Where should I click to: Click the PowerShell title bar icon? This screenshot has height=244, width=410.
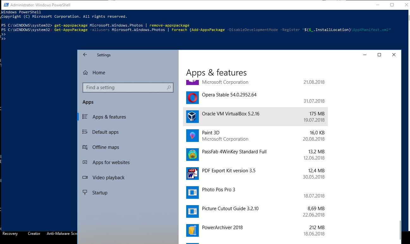click(6, 5)
